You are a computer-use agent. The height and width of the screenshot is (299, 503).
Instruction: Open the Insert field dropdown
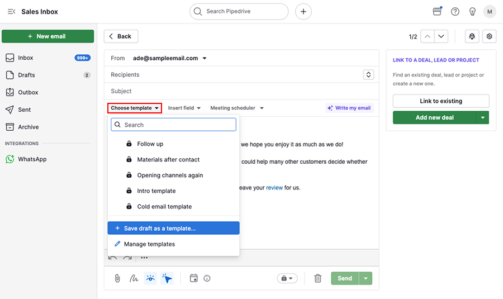point(184,108)
